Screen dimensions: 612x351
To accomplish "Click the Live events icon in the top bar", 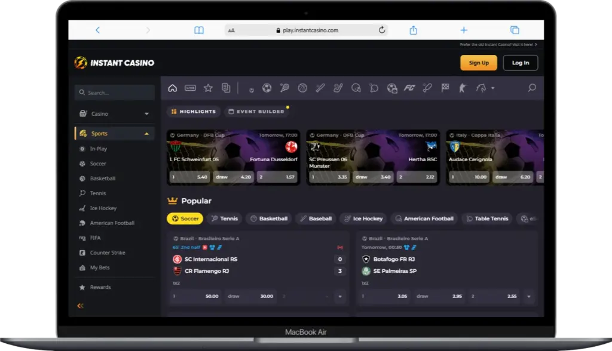I will (190, 88).
